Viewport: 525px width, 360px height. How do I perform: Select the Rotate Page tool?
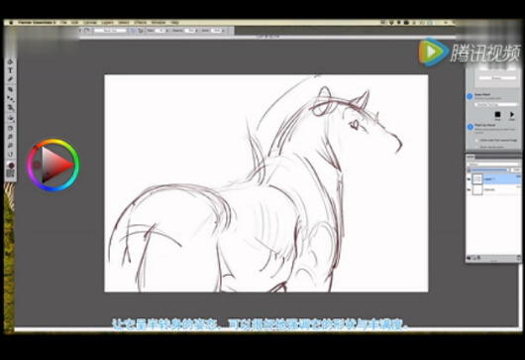click(10, 154)
